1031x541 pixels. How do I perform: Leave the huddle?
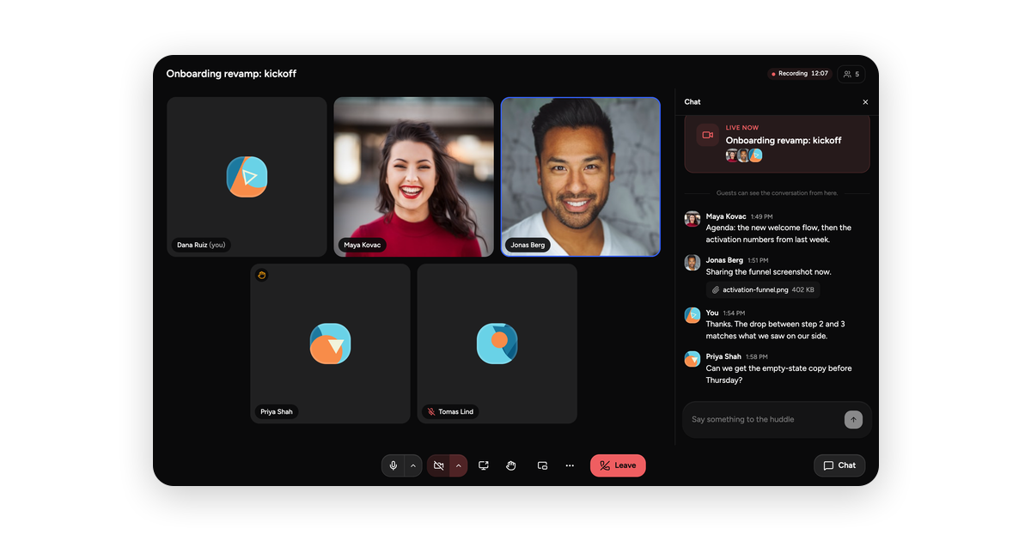point(618,465)
